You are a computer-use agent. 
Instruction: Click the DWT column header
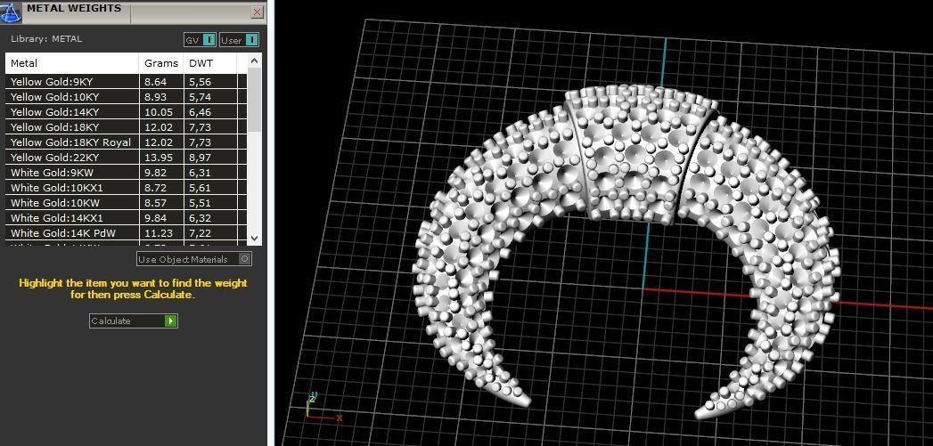(x=210, y=63)
